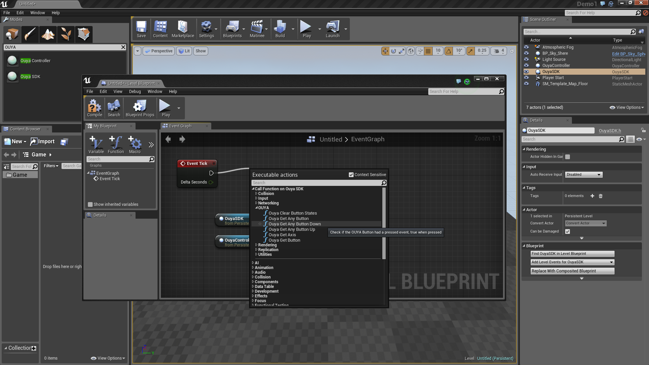Click Find OuyaSDK in Level Blueprint button

(572, 254)
